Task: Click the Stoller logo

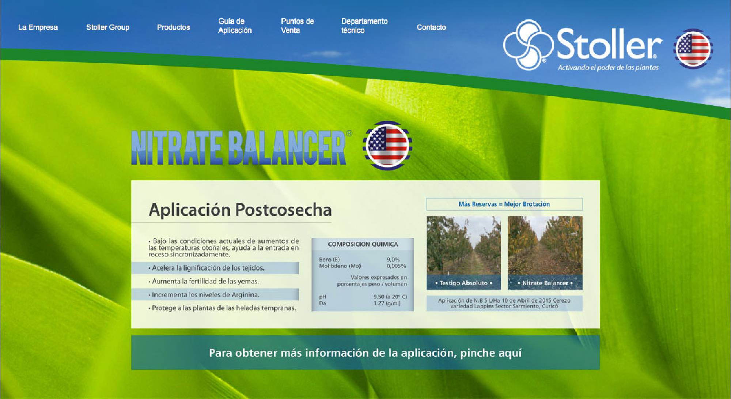Action: pos(582,45)
